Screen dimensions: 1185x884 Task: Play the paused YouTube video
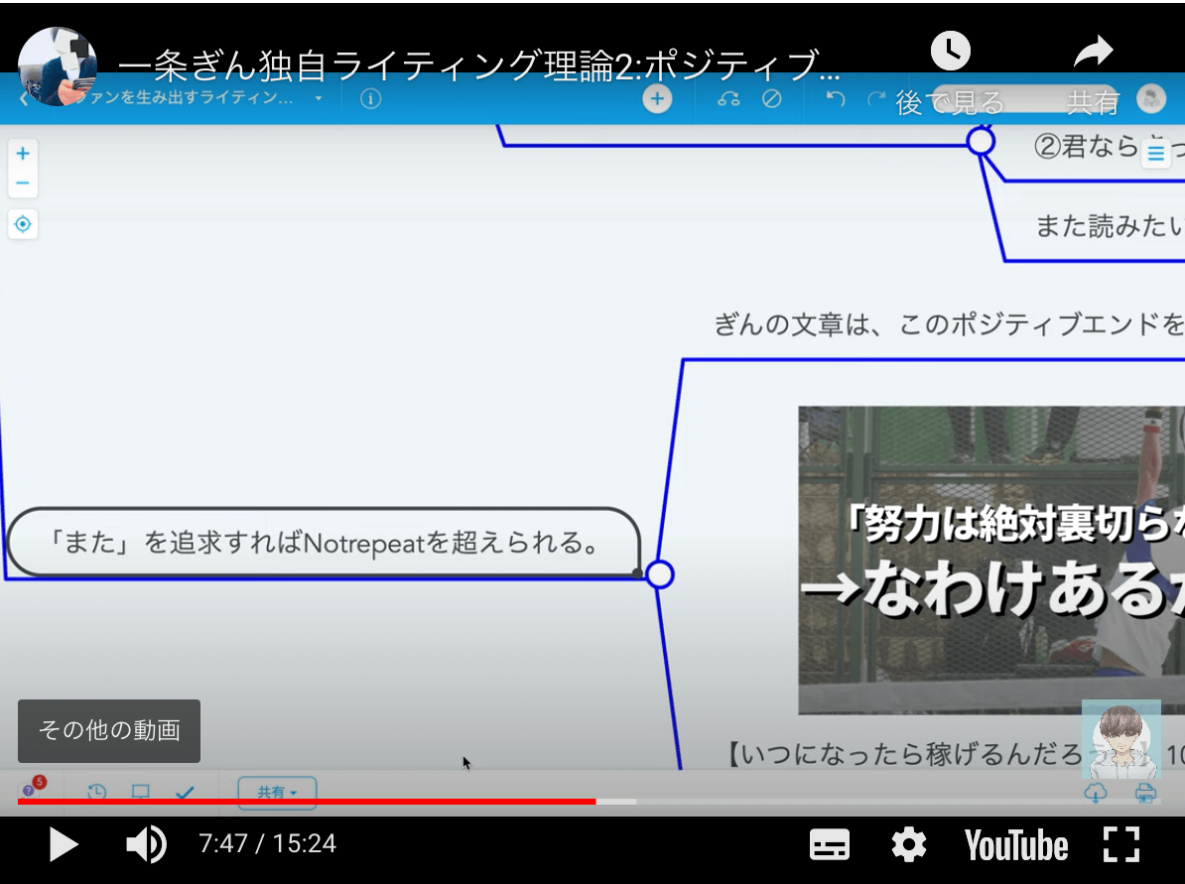64,844
